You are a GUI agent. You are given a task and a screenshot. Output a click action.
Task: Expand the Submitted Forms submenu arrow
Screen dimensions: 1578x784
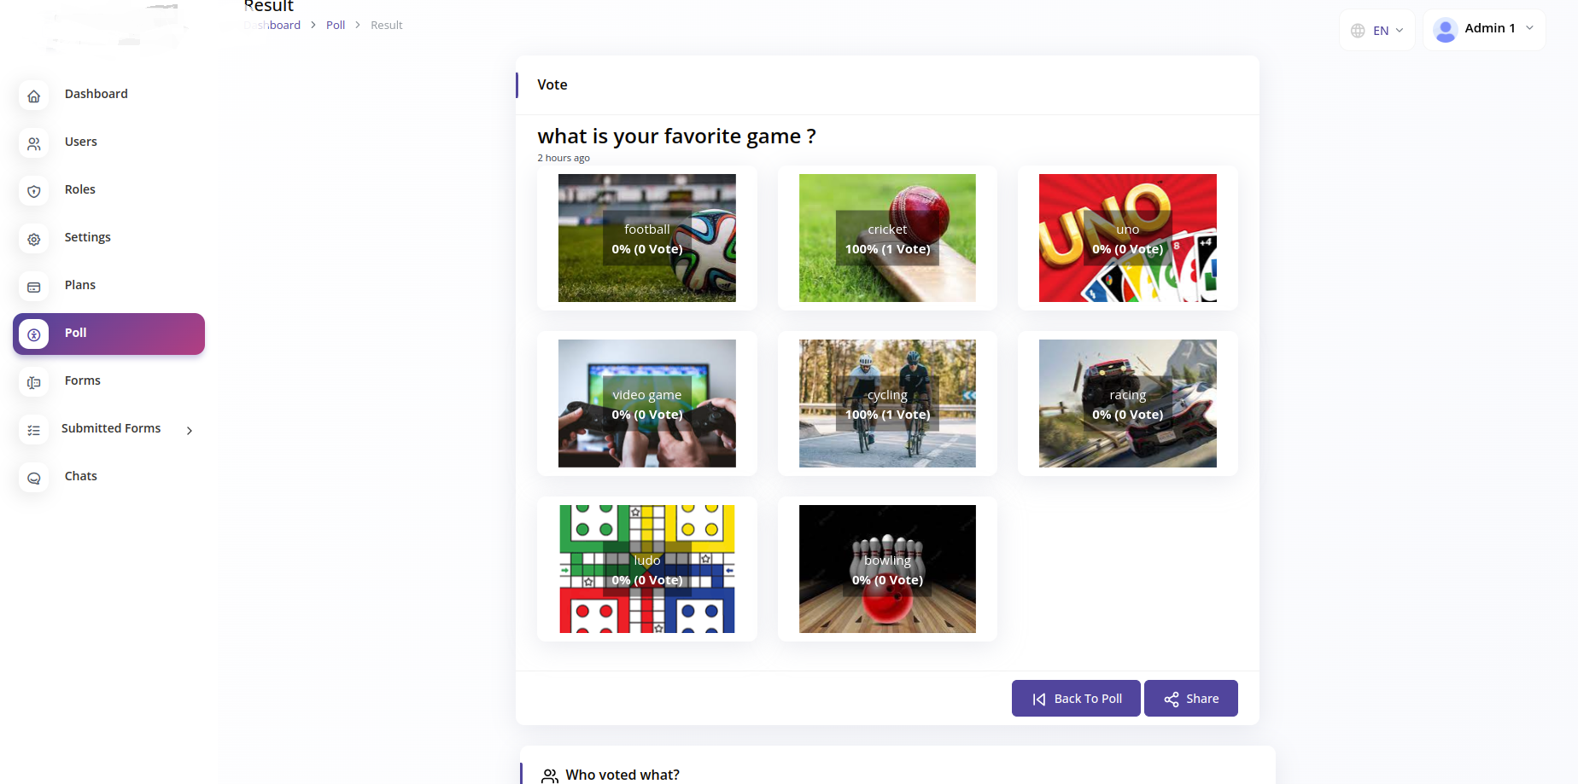point(190,431)
